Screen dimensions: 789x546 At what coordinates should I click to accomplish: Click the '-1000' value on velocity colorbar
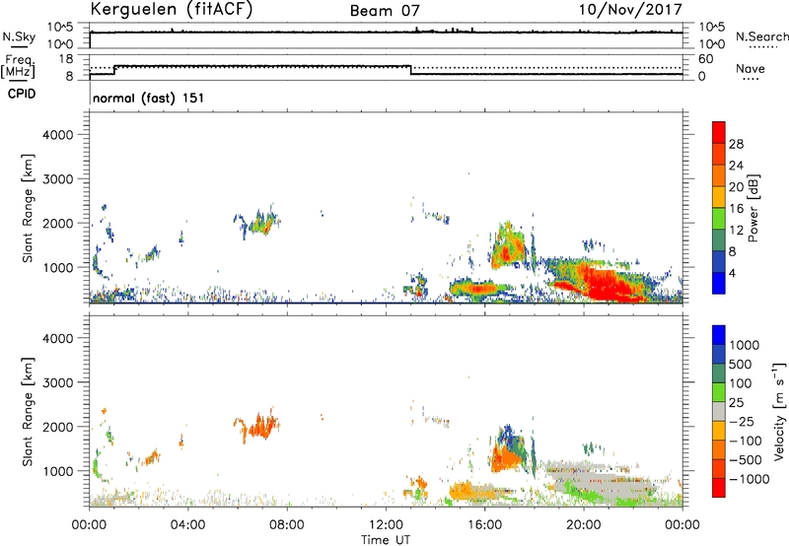click(750, 479)
